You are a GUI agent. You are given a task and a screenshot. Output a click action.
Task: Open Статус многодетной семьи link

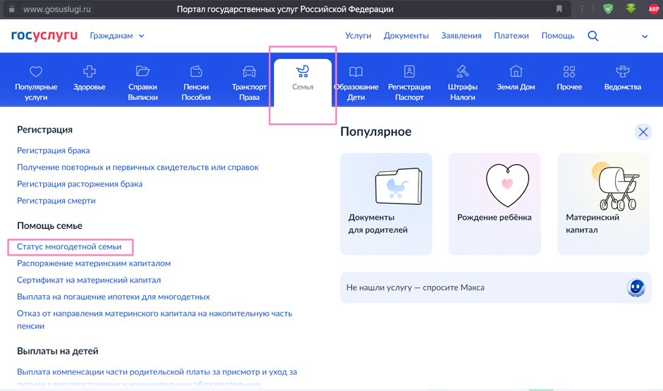(x=69, y=247)
